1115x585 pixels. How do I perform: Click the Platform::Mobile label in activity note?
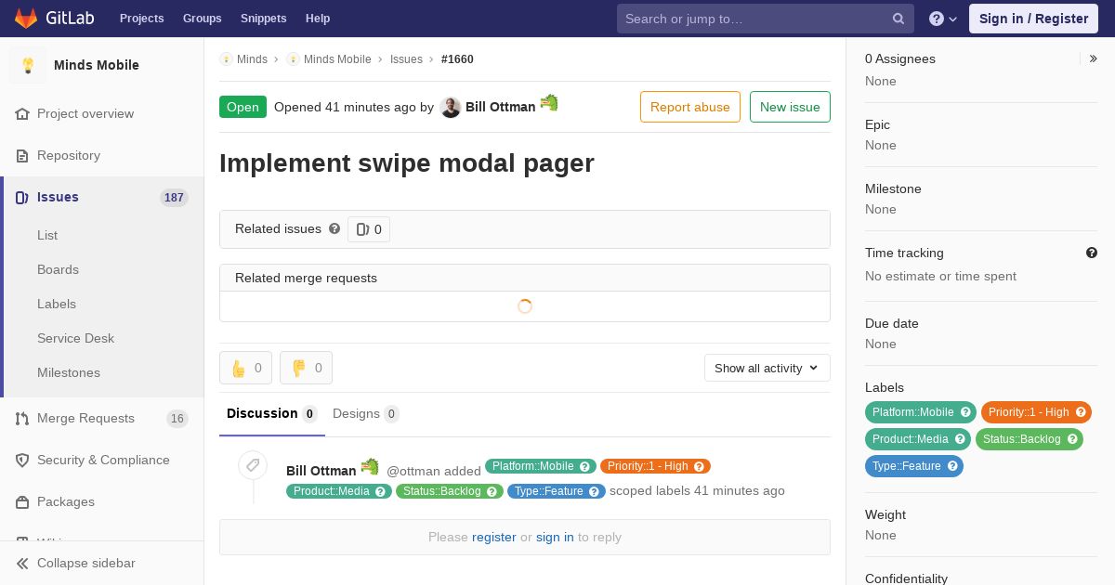(x=540, y=466)
